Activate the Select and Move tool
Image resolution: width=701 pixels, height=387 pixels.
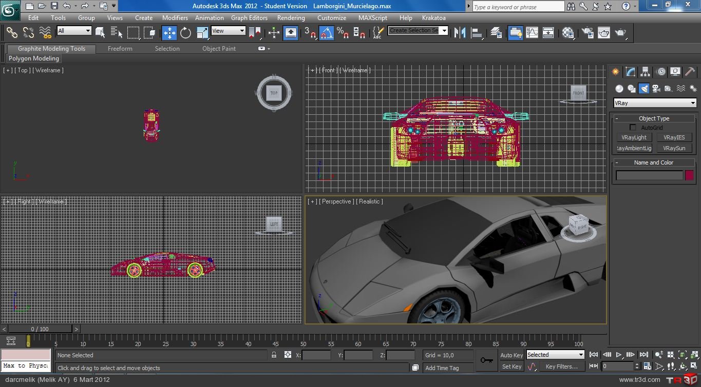[x=169, y=33]
